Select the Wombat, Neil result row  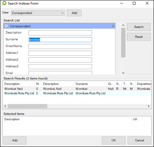tap(77, 89)
